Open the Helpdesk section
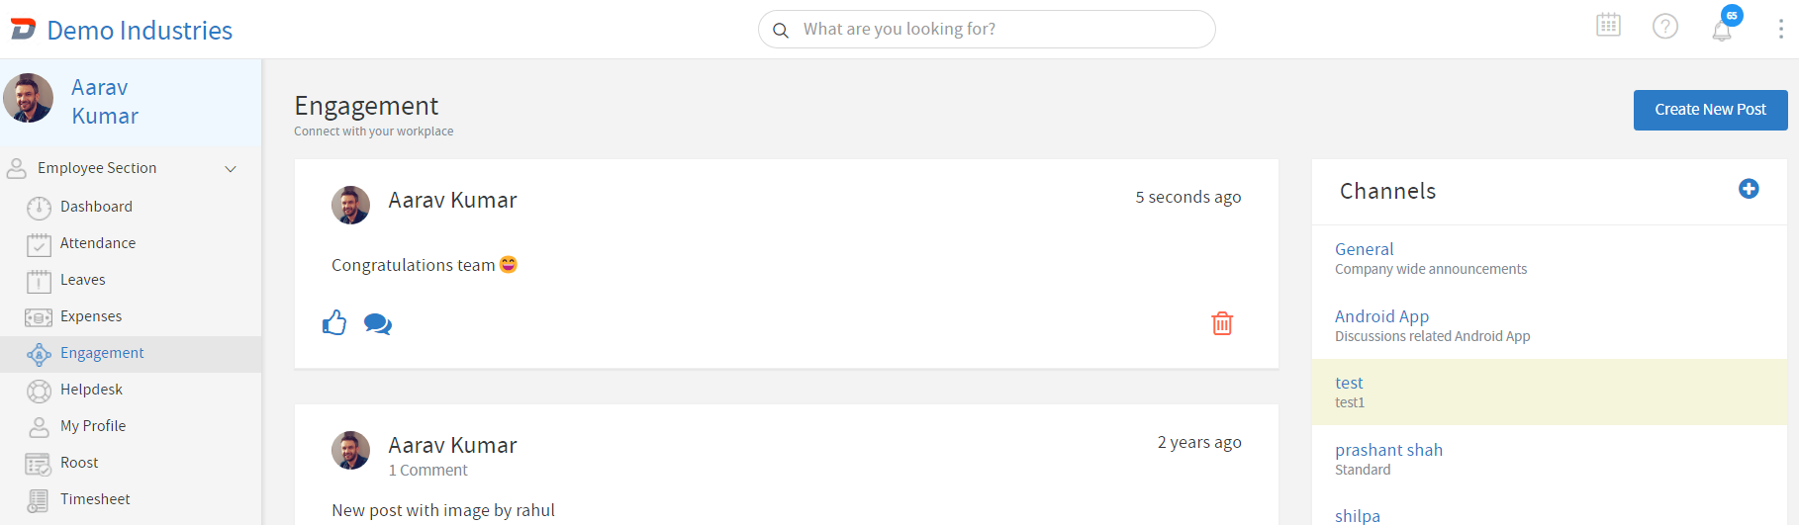Screen dimensions: 1799x525 point(91,390)
